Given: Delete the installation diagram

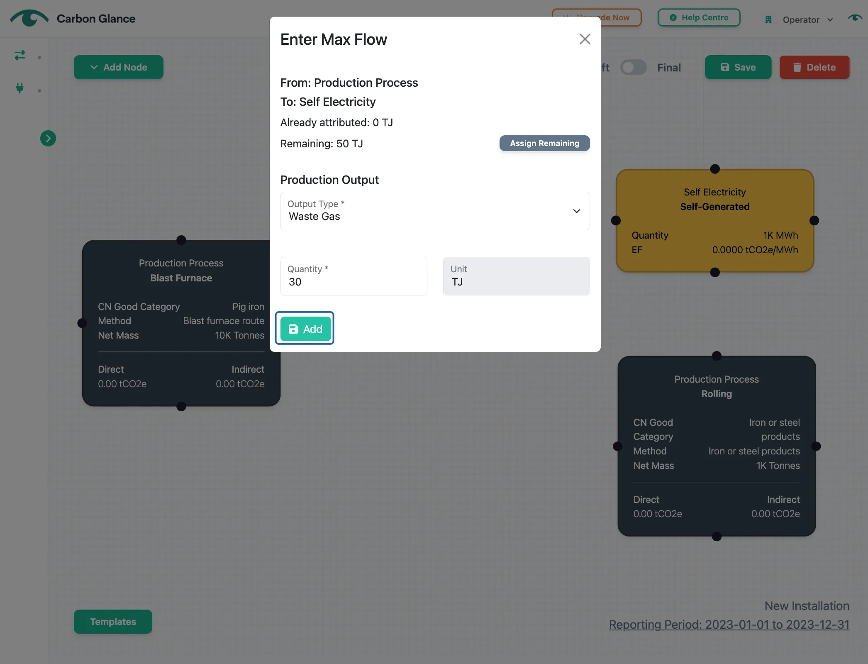Looking at the screenshot, I should pyautogui.click(x=814, y=67).
